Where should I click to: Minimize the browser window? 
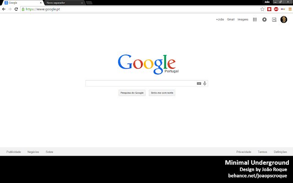[275, 2]
